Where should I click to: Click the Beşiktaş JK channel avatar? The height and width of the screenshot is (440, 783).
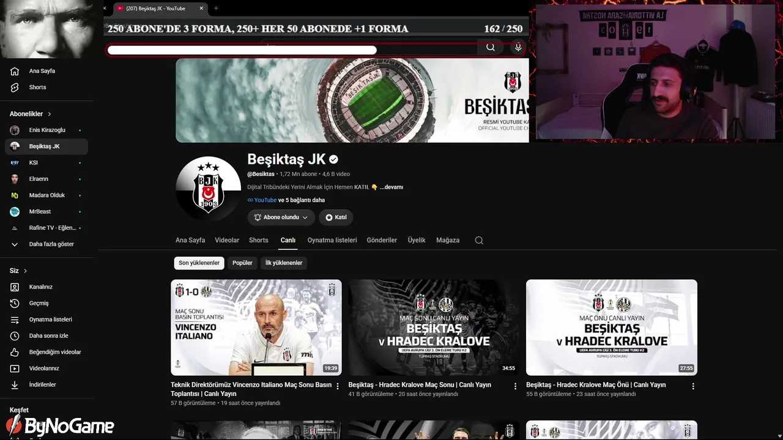[x=208, y=189]
